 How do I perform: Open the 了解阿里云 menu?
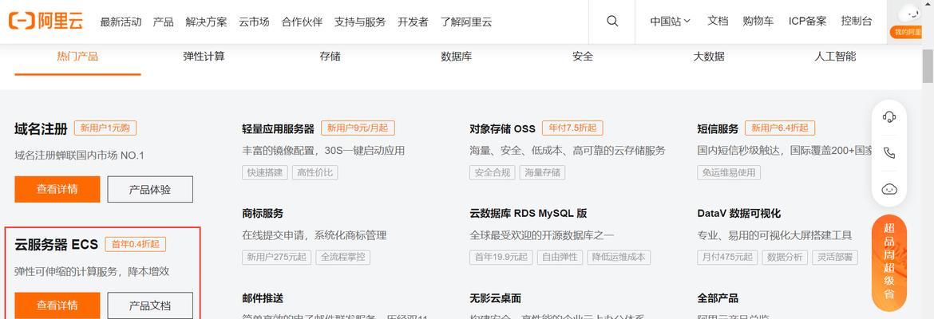tap(466, 22)
